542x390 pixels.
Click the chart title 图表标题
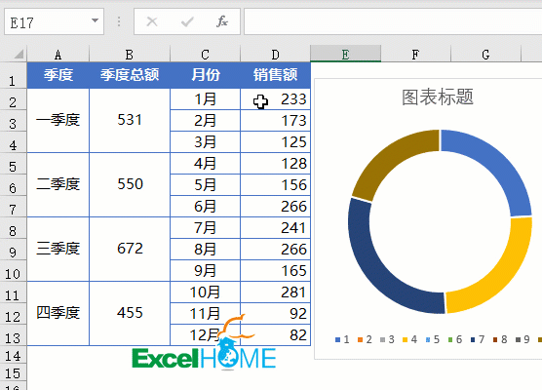438,97
